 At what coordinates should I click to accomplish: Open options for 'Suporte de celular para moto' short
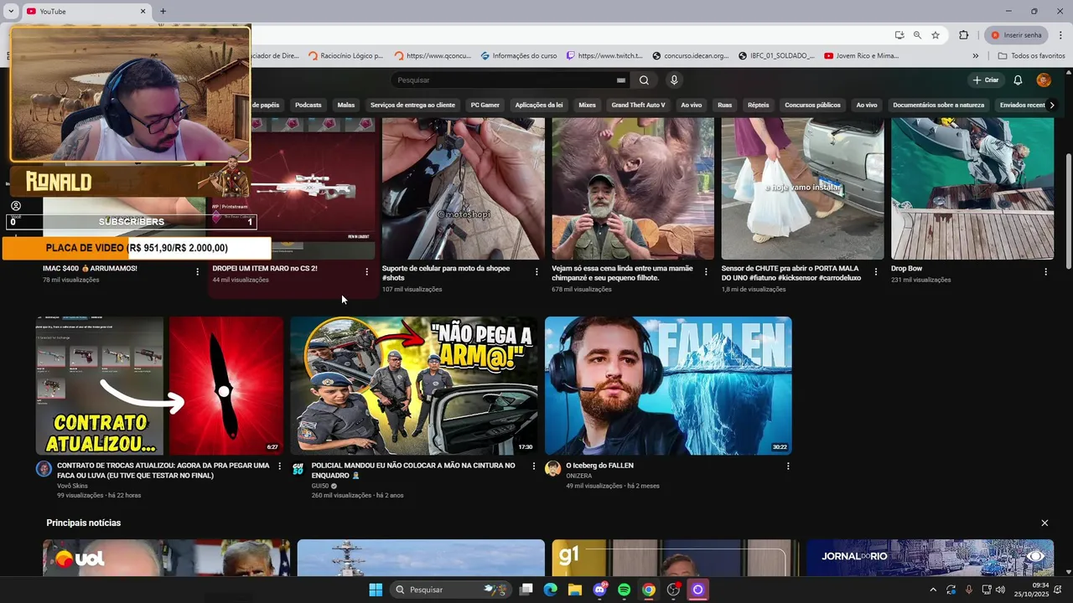(536, 272)
